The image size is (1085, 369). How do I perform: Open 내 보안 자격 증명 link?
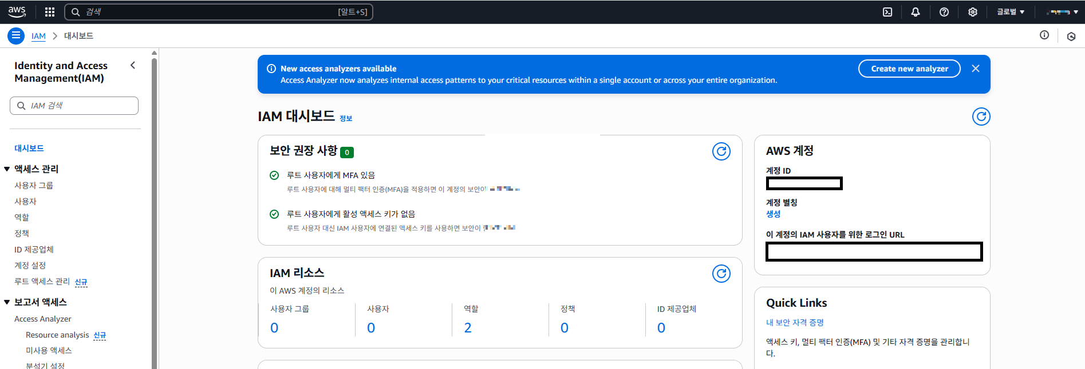795,323
